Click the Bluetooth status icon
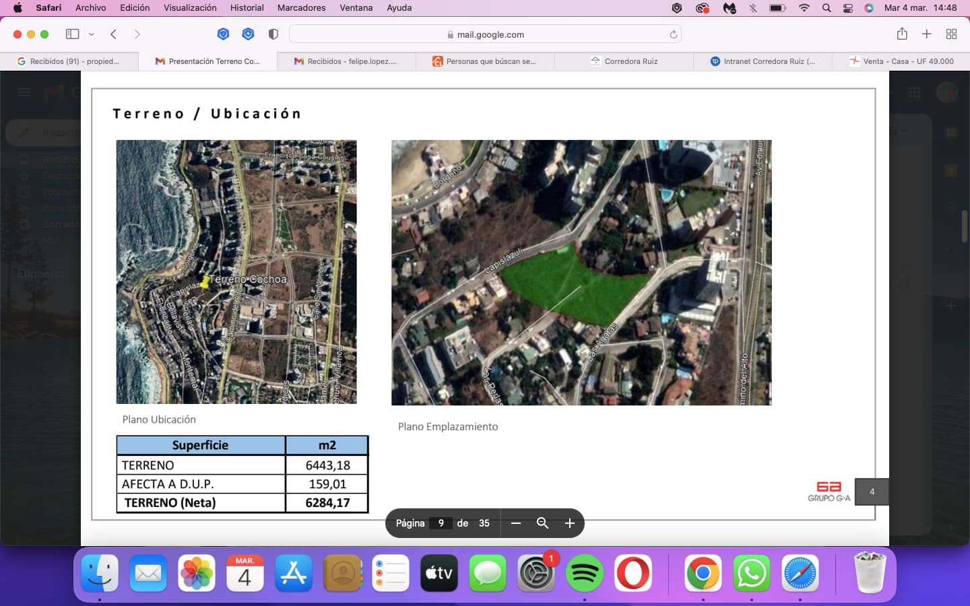This screenshot has height=606, width=970. point(753,8)
